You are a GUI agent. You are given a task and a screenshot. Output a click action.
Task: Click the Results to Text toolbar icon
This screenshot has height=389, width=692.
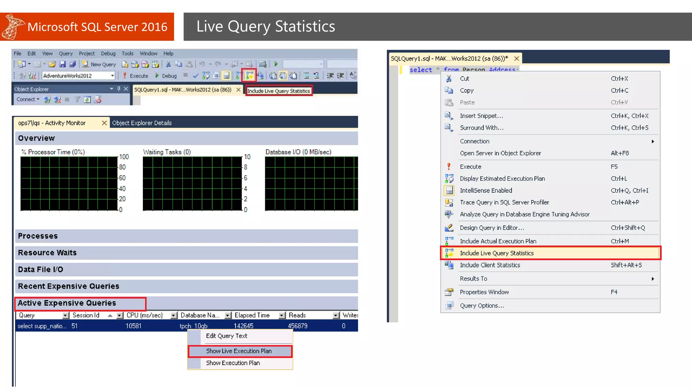click(x=272, y=76)
